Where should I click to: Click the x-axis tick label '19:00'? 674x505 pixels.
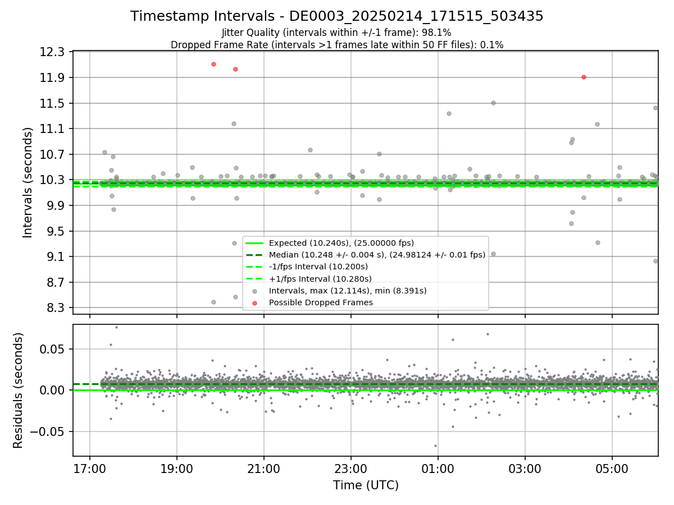[x=177, y=469]
